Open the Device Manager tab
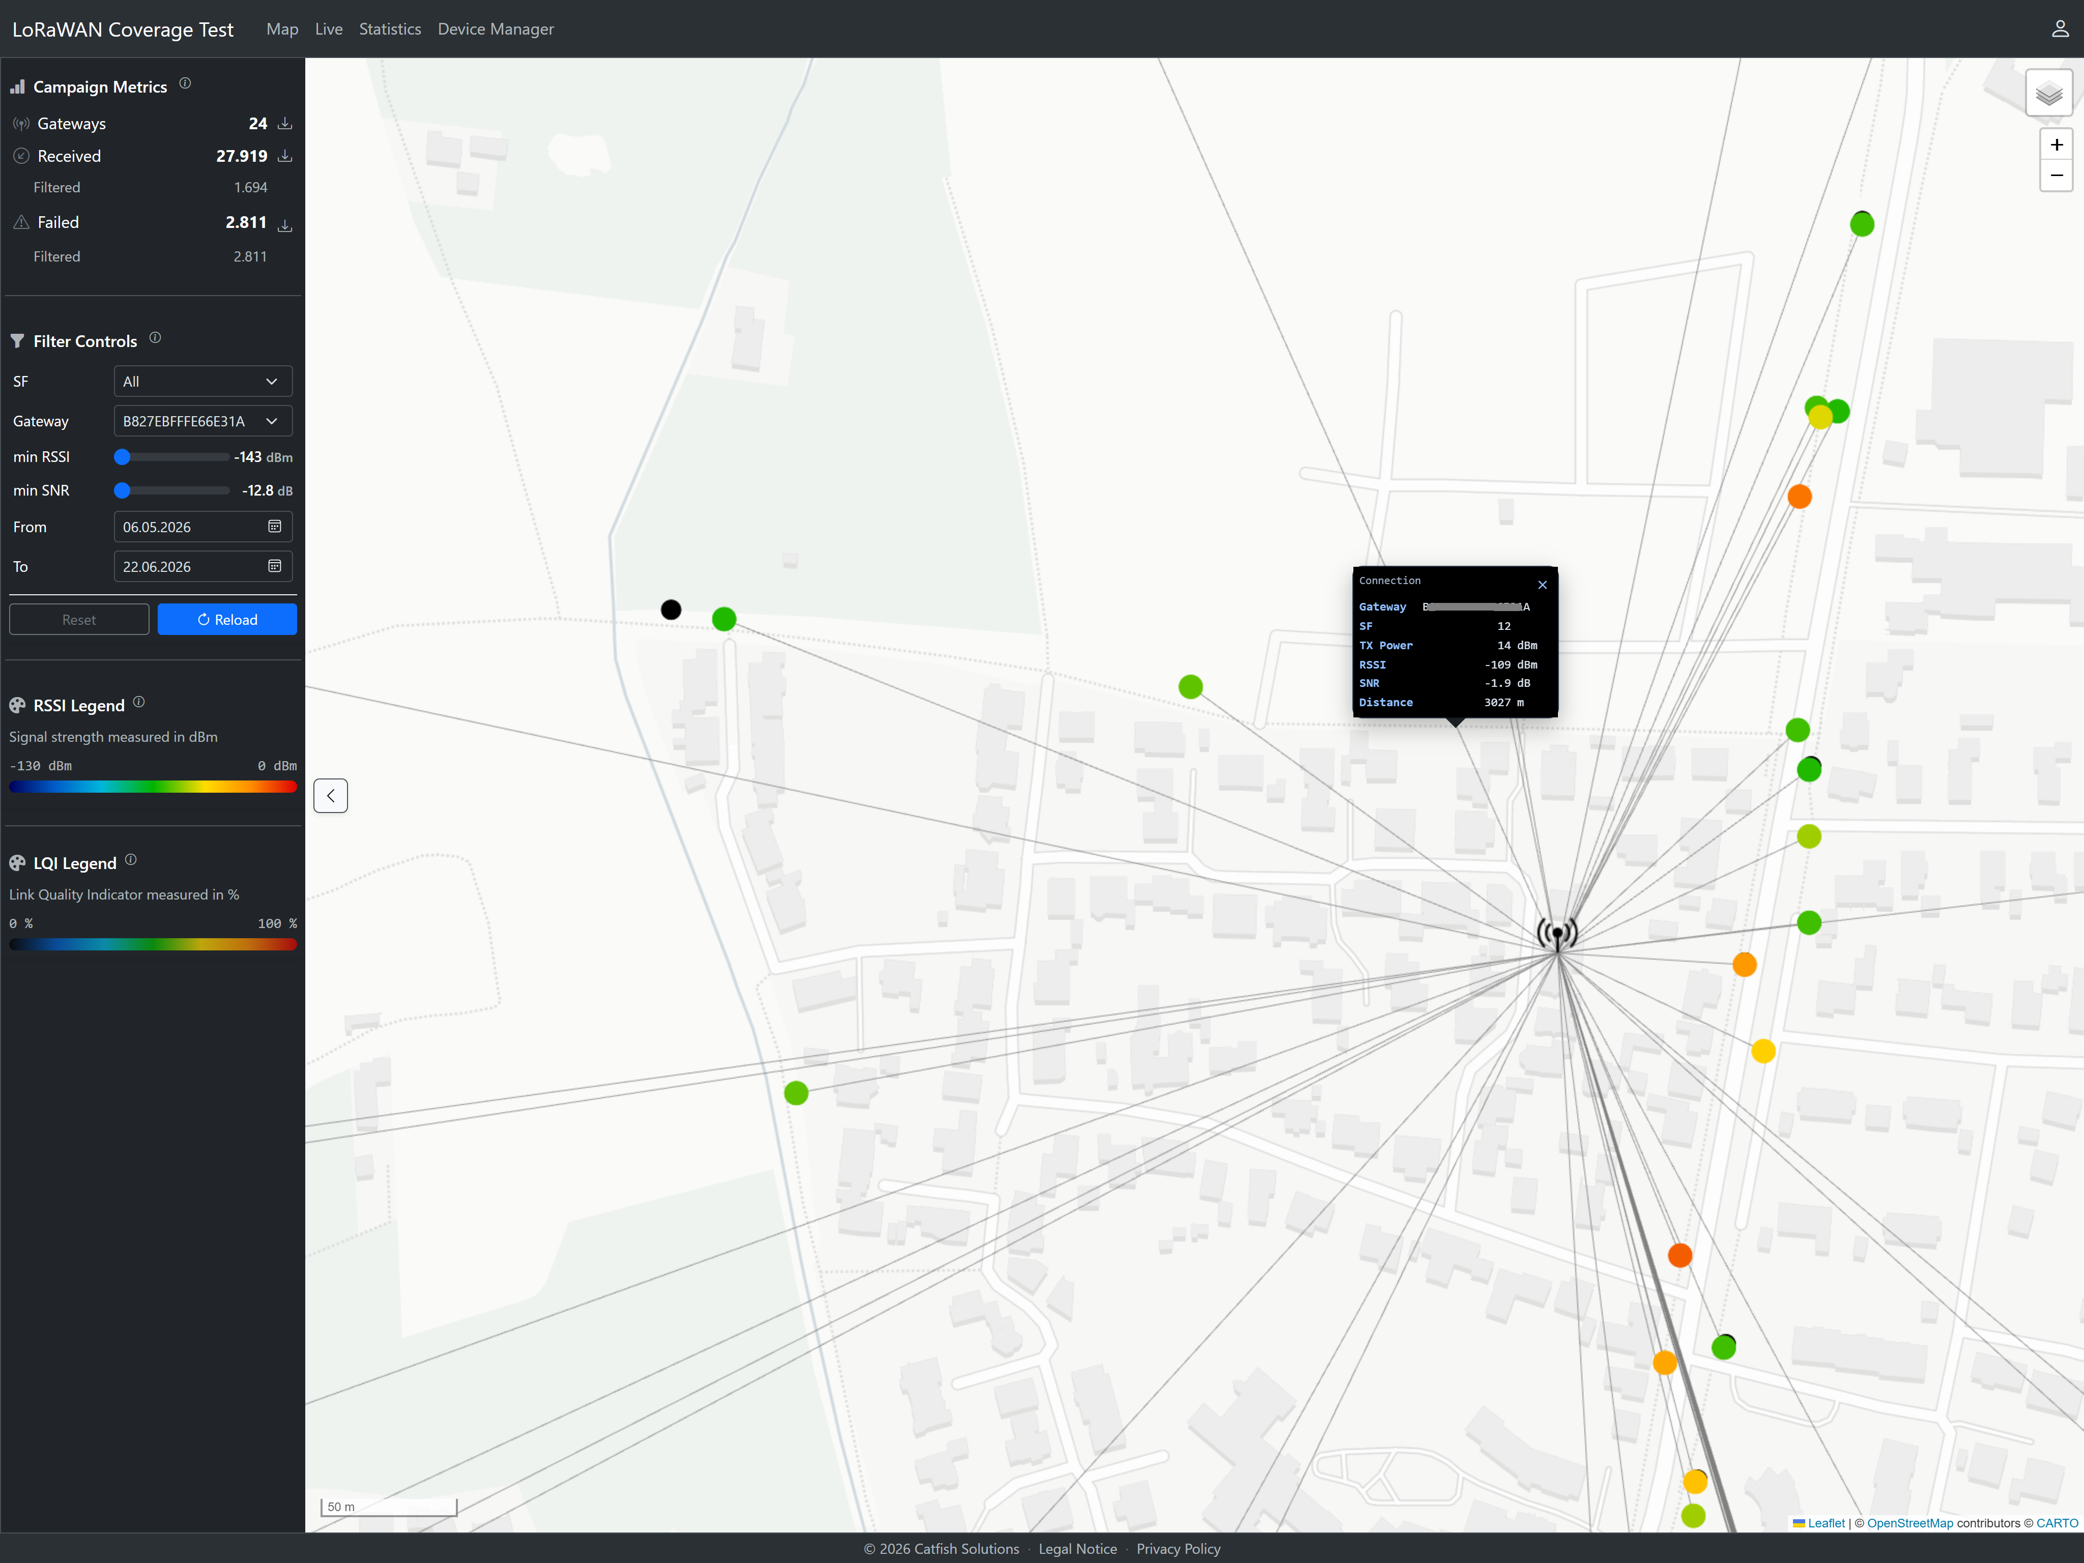Screen dimensions: 2084x1563 click(496, 29)
